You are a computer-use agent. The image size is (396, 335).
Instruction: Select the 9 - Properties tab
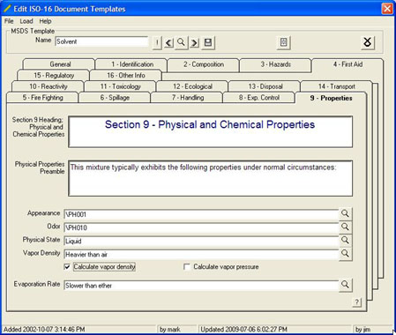click(x=331, y=98)
